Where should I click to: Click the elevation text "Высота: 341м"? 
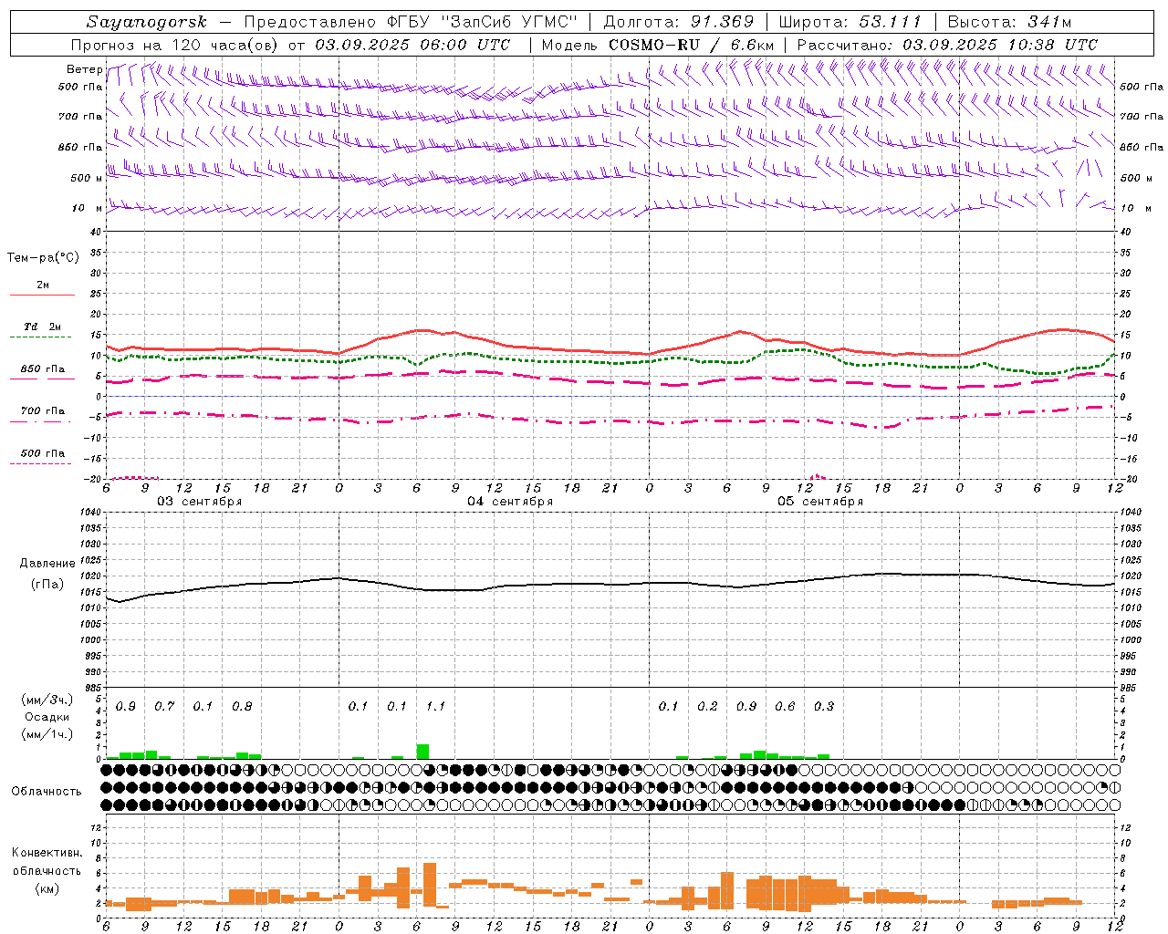1009,22
